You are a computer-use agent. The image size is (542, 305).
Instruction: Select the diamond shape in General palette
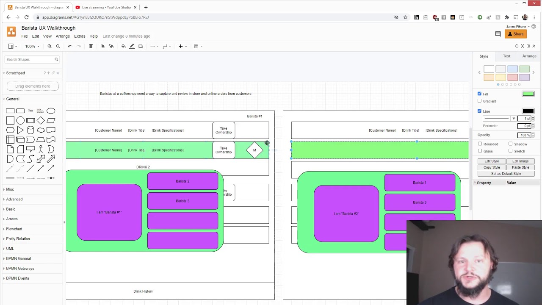pyautogui.click(x=41, y=121)
